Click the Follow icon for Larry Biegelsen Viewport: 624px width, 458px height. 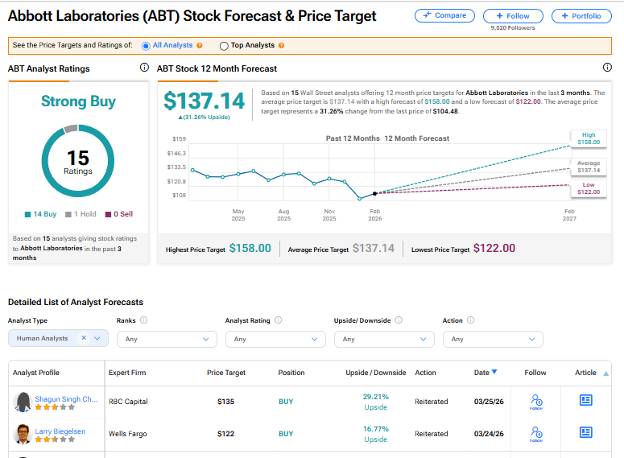[x=535, y=434]
